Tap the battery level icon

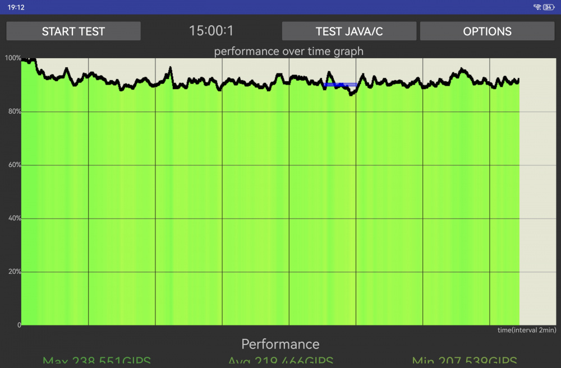click(549, 7)
